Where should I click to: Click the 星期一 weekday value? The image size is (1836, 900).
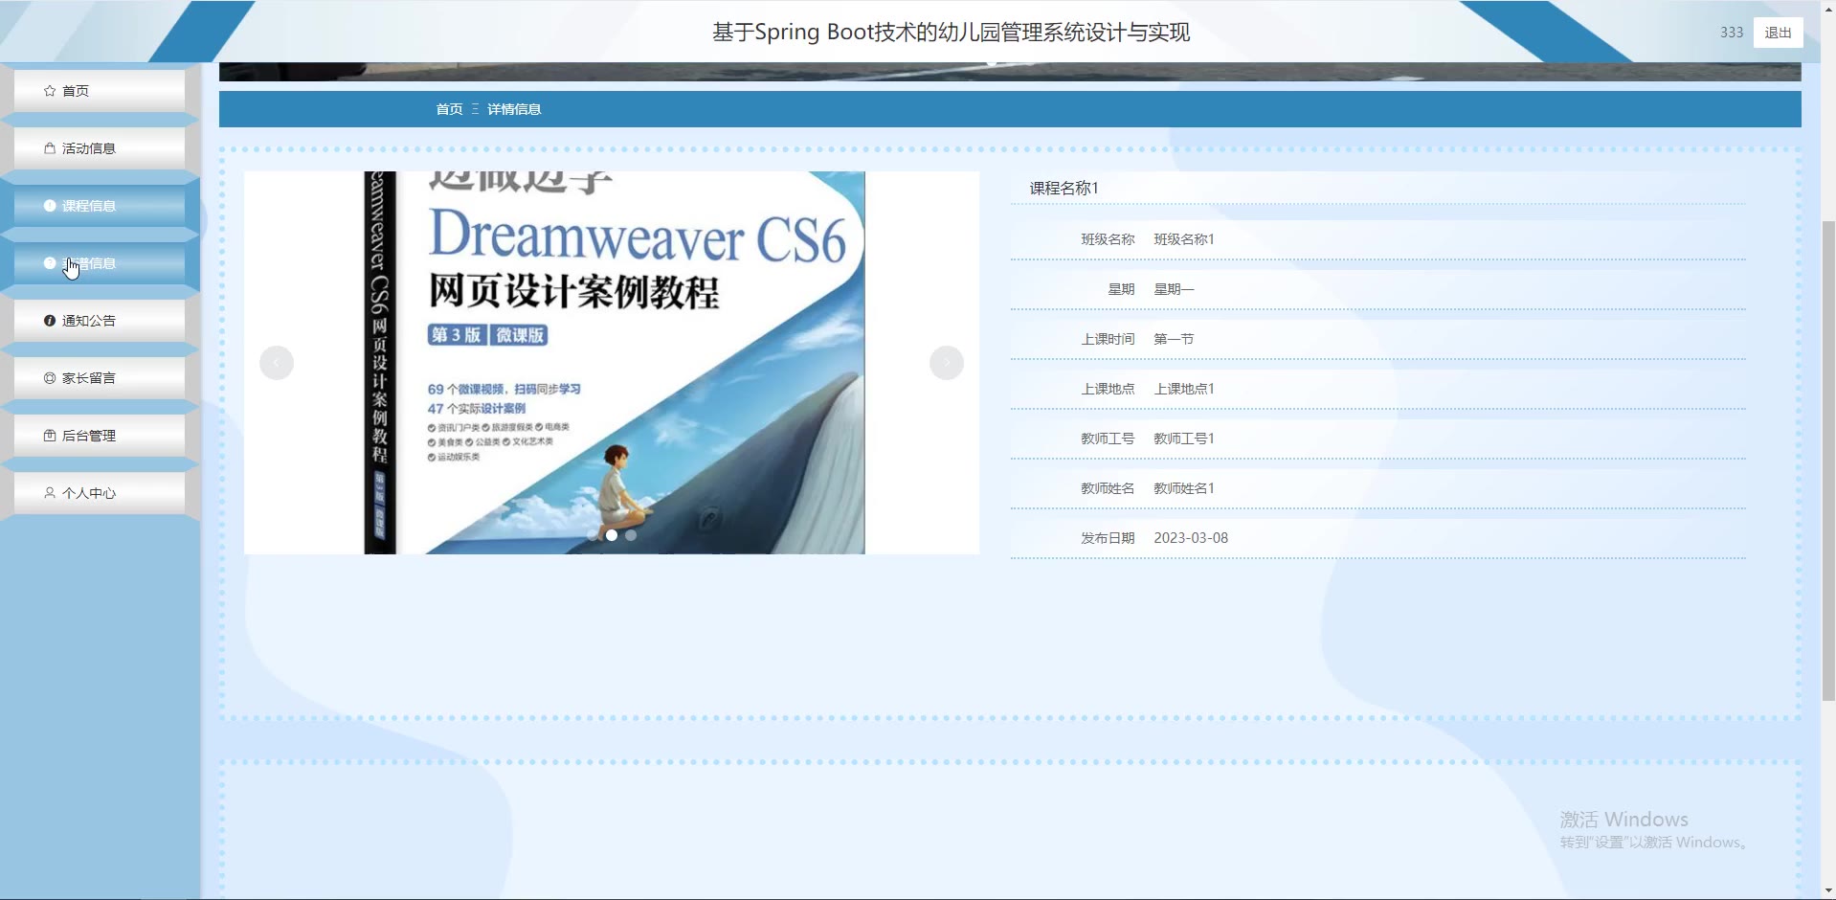click(x=1174, y=289)
